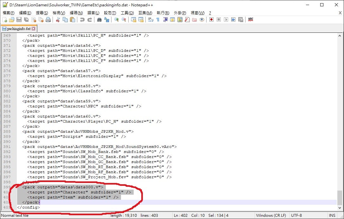Click the Save floppy disk icon
The image size is (344, 219).
(19, 20)
